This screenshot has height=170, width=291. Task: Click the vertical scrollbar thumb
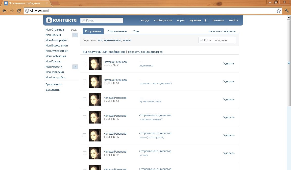[x=289, y=63]
